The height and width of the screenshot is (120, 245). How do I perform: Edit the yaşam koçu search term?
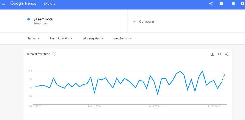43,19
